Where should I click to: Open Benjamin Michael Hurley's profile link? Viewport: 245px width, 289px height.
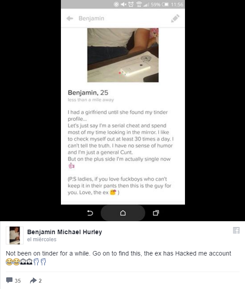(64, 232)
